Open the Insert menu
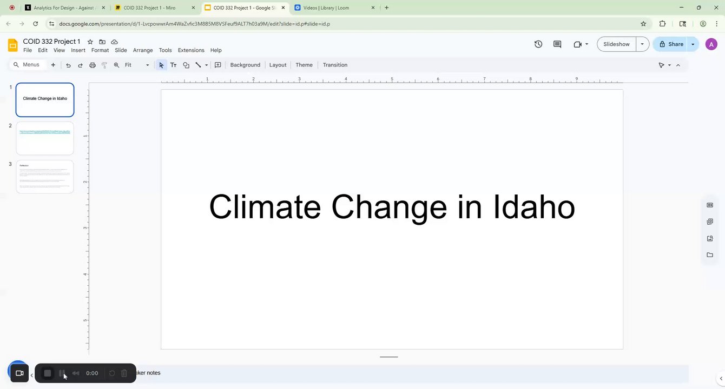The height and width of the screenshot is (389, 725). click(x=78, y=50)
